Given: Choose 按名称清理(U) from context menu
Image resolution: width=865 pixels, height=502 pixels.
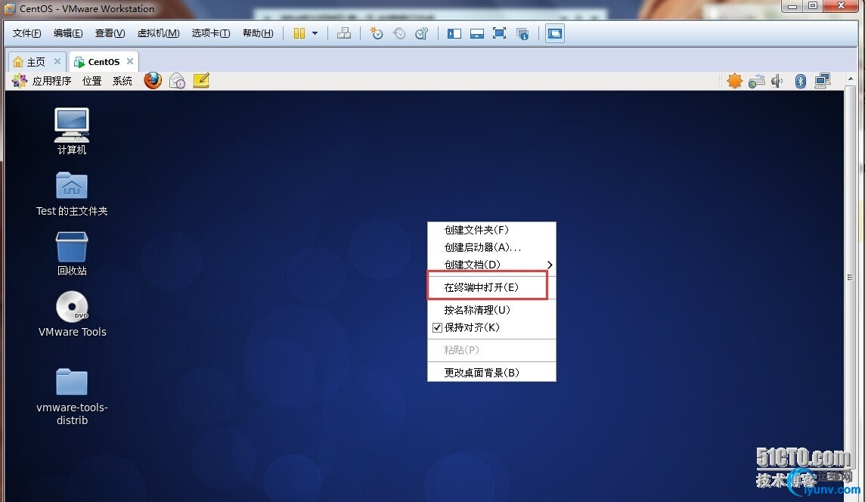Looking at the screenshot, I should (491, 310).
